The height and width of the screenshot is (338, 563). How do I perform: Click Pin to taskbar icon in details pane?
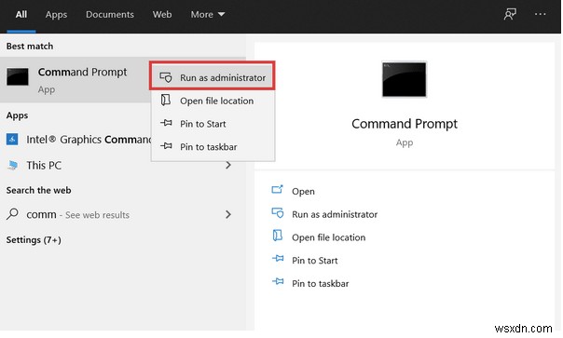278,281
